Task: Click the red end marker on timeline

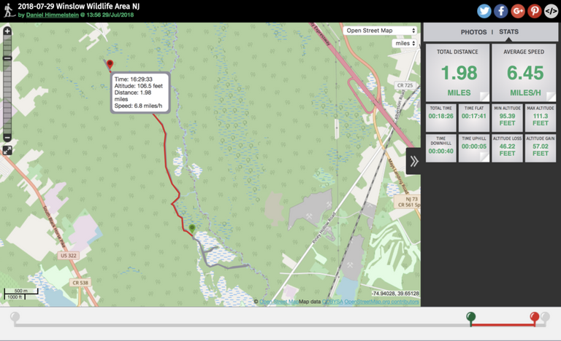Action: coord(535,318)
